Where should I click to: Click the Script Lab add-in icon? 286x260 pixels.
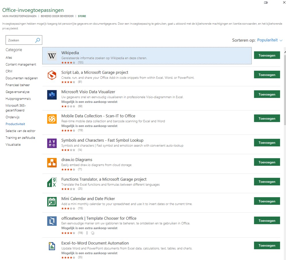52,75
